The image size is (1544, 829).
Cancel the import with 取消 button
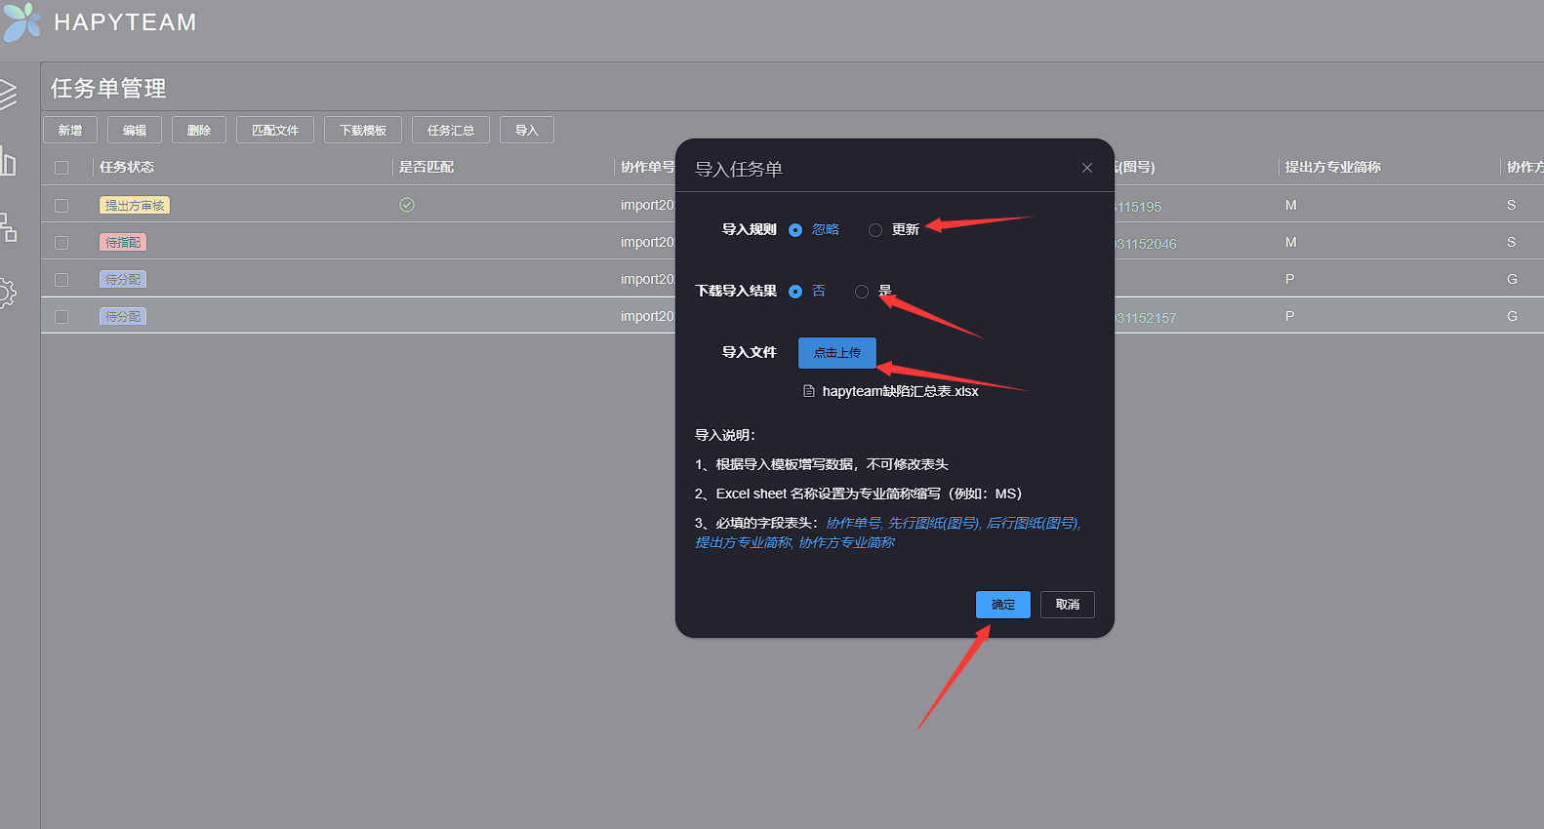(x=1068, y=605)
